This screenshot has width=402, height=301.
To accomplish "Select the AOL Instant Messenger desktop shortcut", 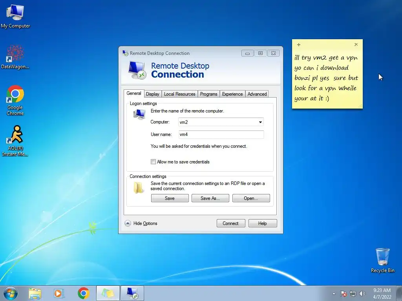I will (x=15, y=141).
